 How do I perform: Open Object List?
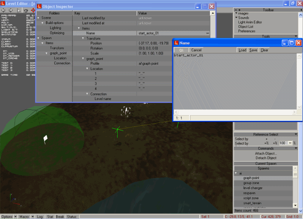click(246, 27)
